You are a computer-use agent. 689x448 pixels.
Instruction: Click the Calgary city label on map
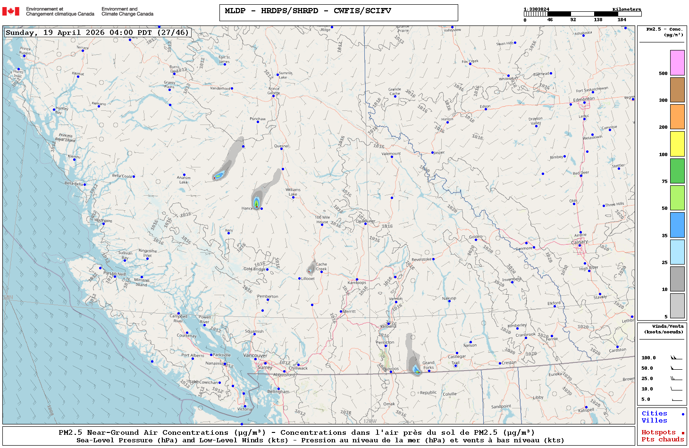(580, 242)
